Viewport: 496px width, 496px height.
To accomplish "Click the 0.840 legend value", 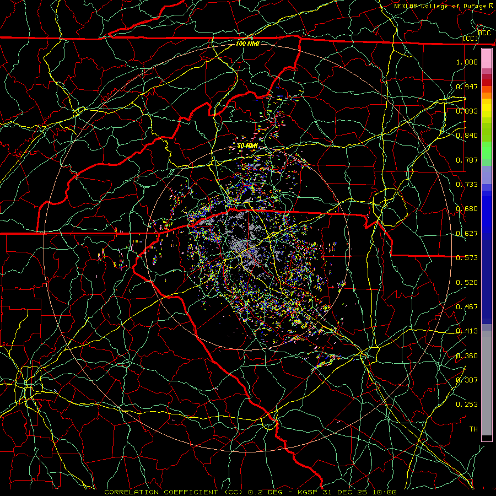I will coord(467,135).
